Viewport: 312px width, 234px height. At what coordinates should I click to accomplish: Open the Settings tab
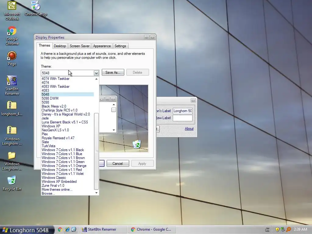[120, 46]
